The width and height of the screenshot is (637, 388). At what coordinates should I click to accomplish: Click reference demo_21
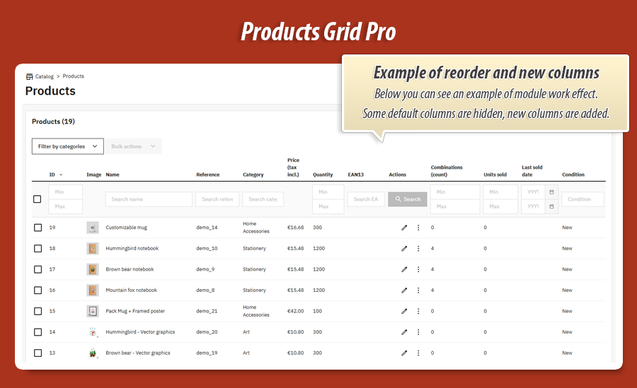tap(207, 311)
